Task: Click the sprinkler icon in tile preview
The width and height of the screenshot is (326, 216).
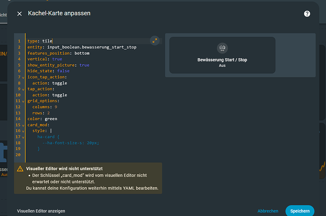Action: [222, 48]
